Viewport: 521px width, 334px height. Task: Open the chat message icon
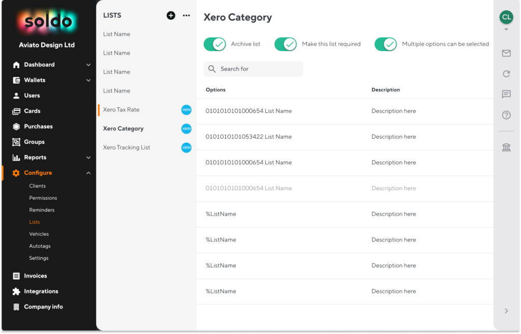tap(506, 94)
